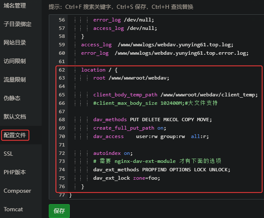
Task: Select the 网站目录 sidebar item
Action: pyautogui.click(x=15, y=43)
